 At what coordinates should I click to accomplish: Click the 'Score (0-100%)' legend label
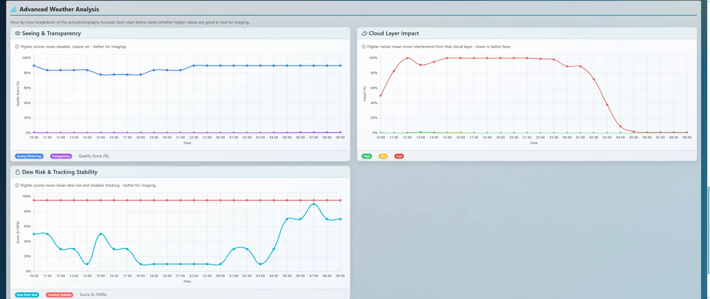click(93, 295)
